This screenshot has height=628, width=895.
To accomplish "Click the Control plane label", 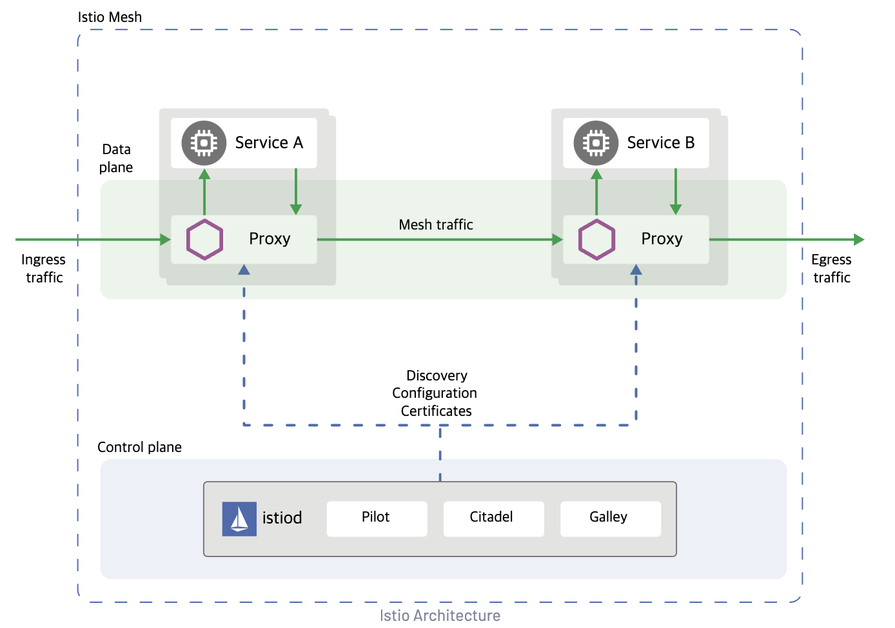I will (x=139, y=447).
